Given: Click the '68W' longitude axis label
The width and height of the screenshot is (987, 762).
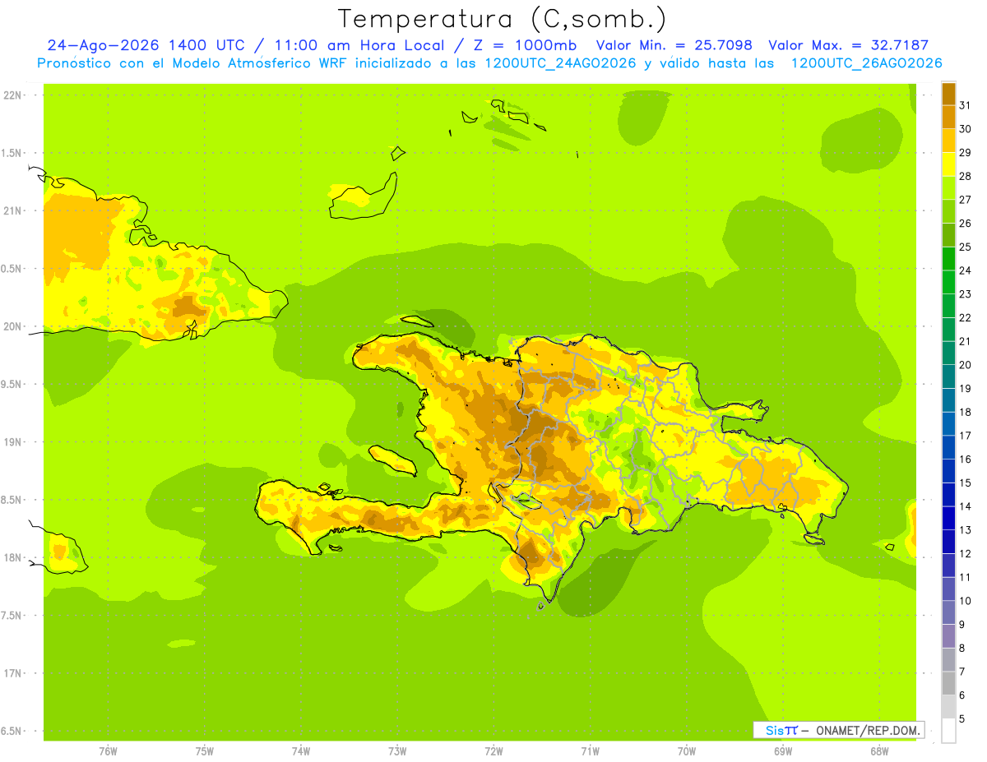Looking at the screenshot, I should tap(879, 751).
